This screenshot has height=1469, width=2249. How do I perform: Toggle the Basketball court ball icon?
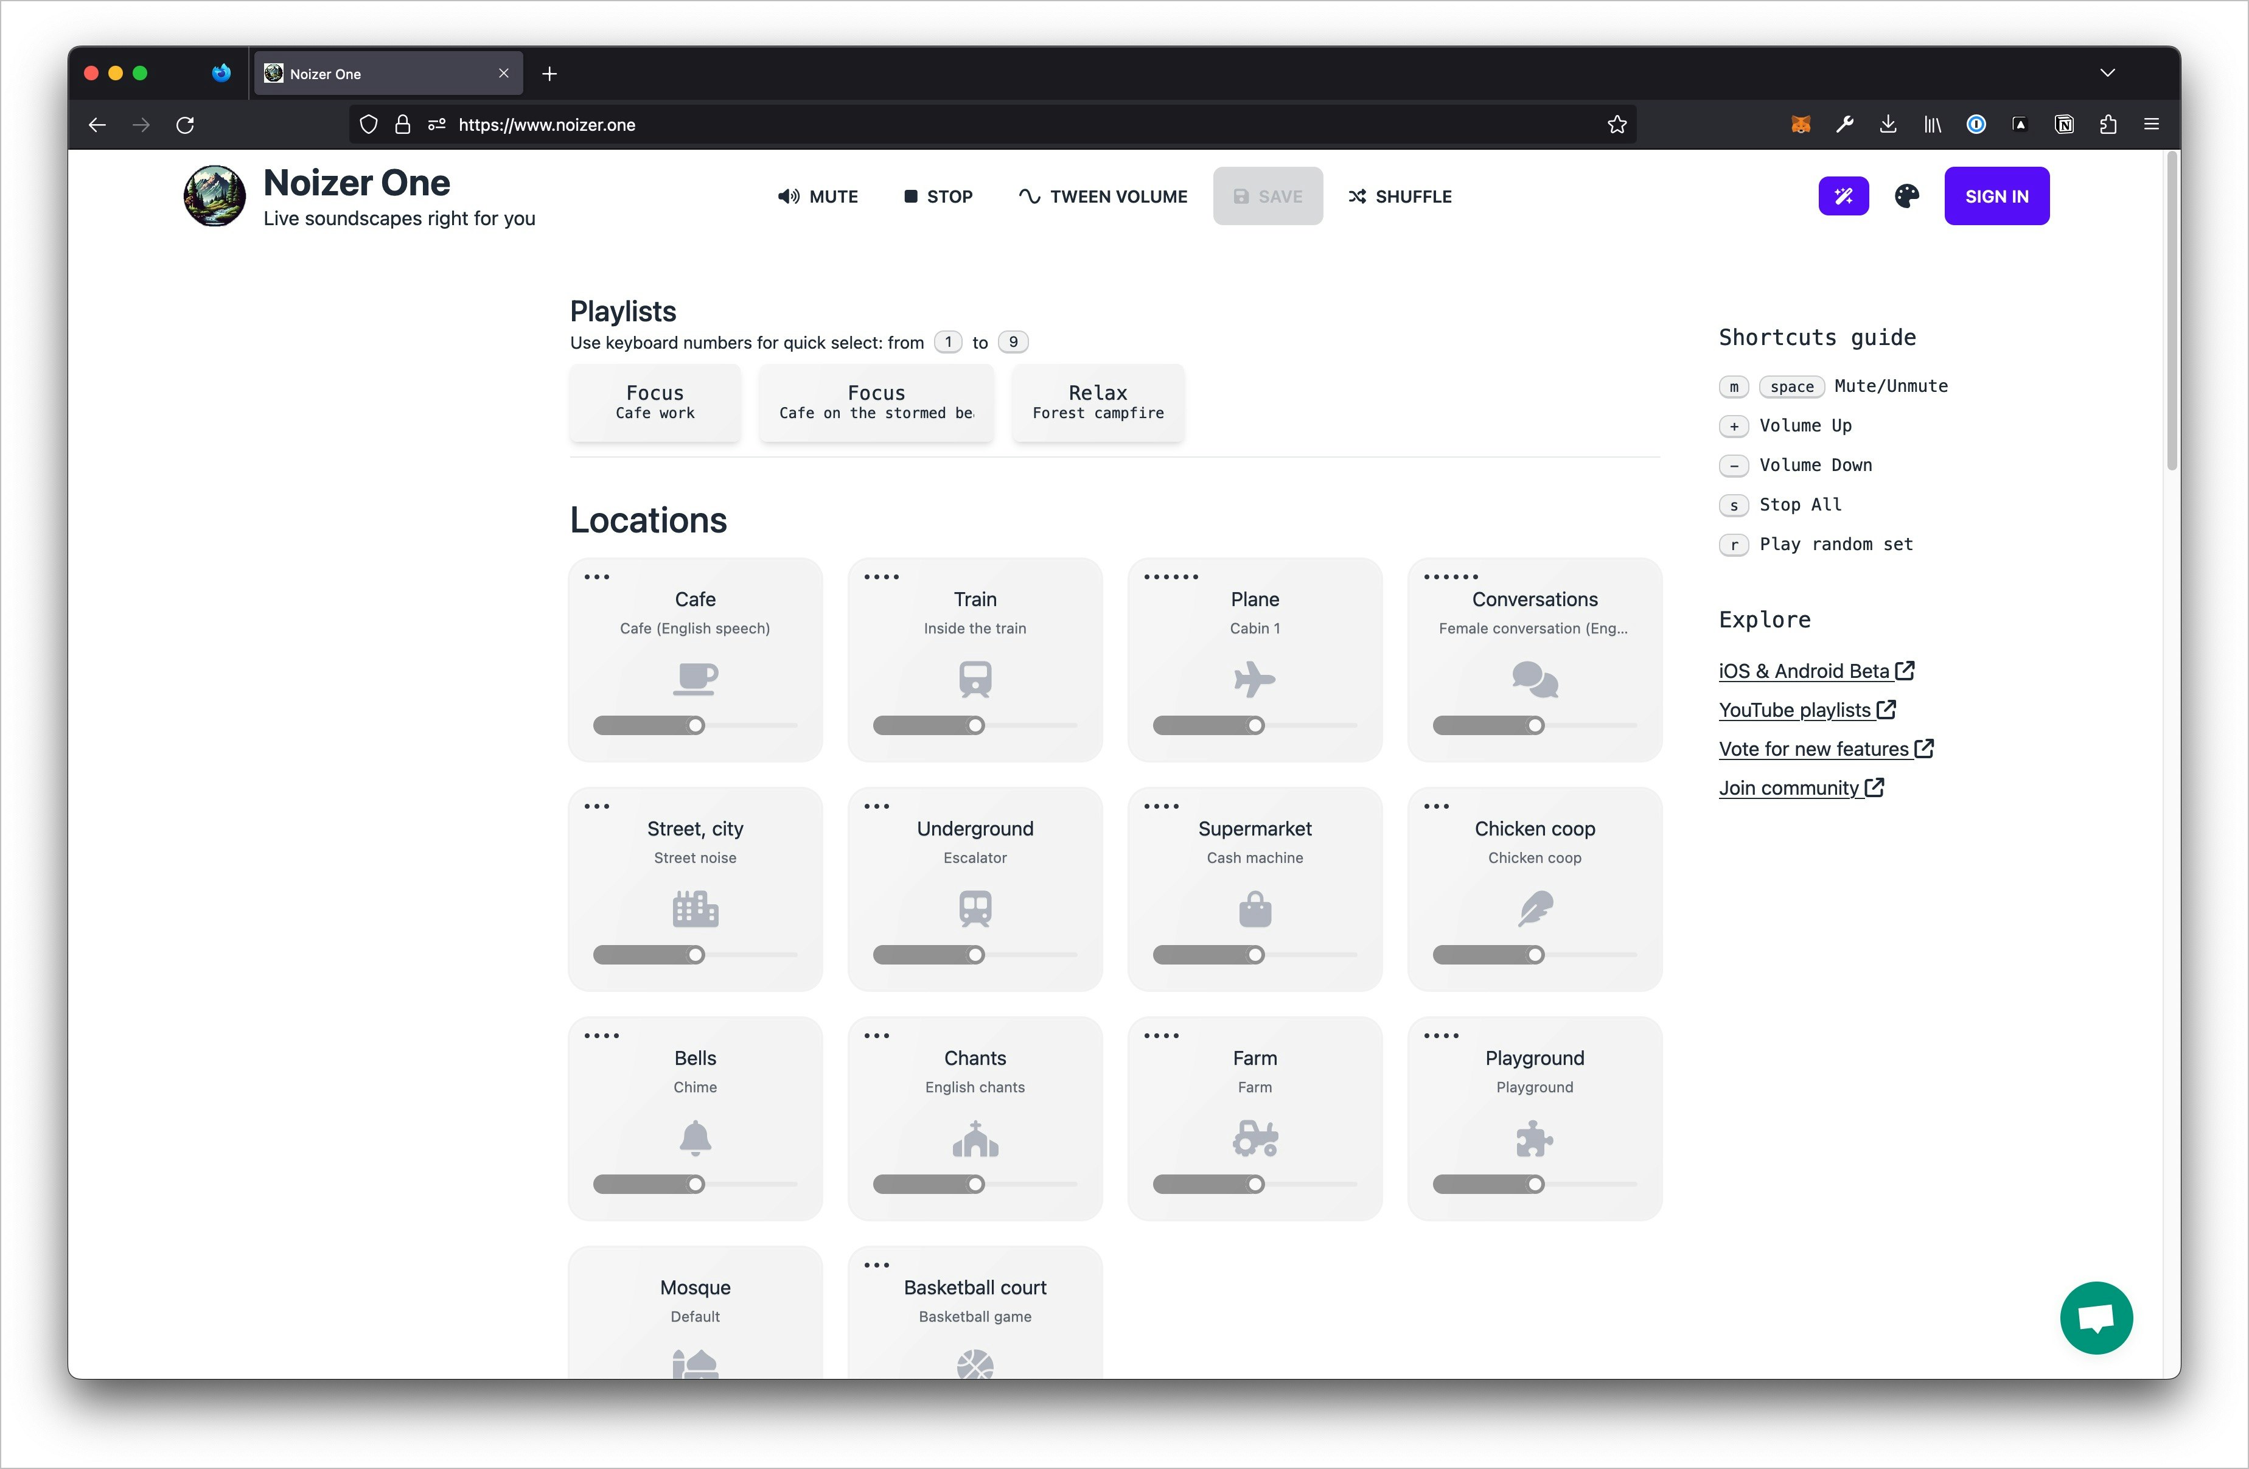974,1364
